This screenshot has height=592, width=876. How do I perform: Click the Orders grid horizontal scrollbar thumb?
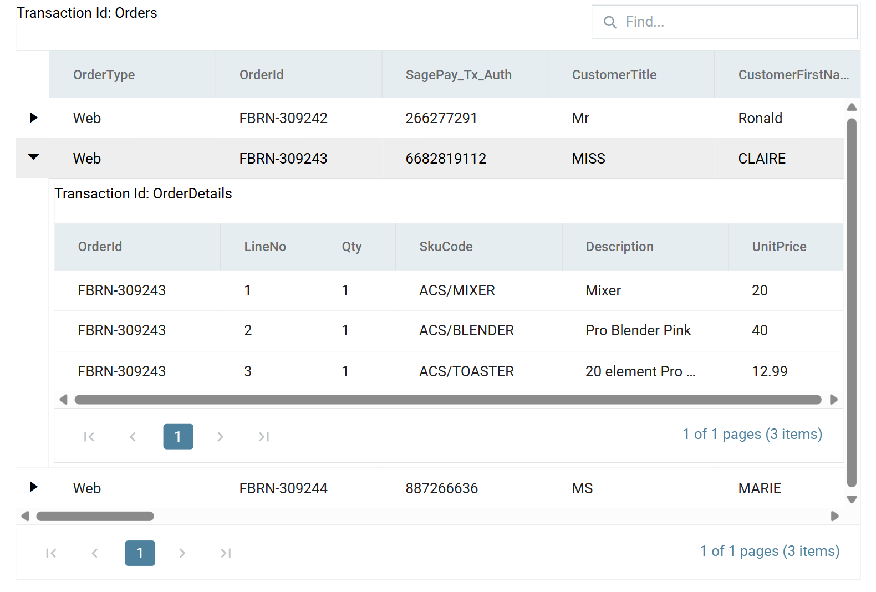click(x=95, y=516)
